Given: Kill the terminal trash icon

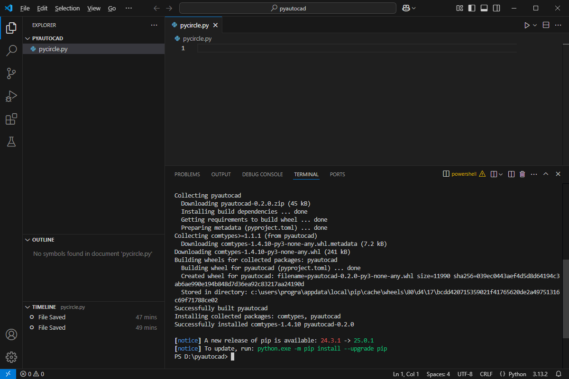Looking at the screenshot, I should point(523,174).
